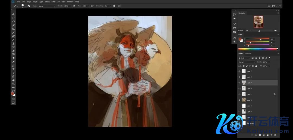This screenshot has height=140, width=293.
Task: Click the Zoom tool in the toolbar
Action: [x=13, y=84]
